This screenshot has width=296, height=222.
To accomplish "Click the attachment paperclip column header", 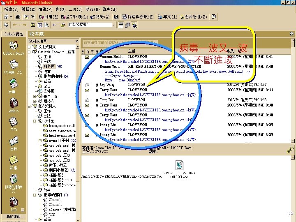I will [x=97, y=51].
